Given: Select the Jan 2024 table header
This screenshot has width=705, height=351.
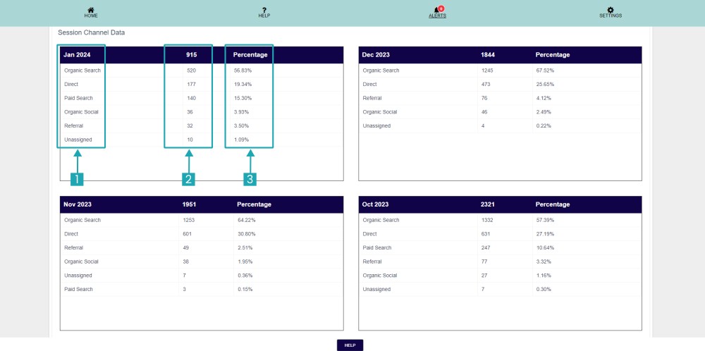Looking at the screenshot, I should 78,55.
